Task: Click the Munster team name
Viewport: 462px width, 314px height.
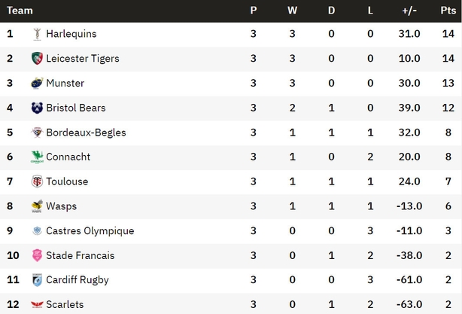Action: pyautogui.click(x=65, y=83)
